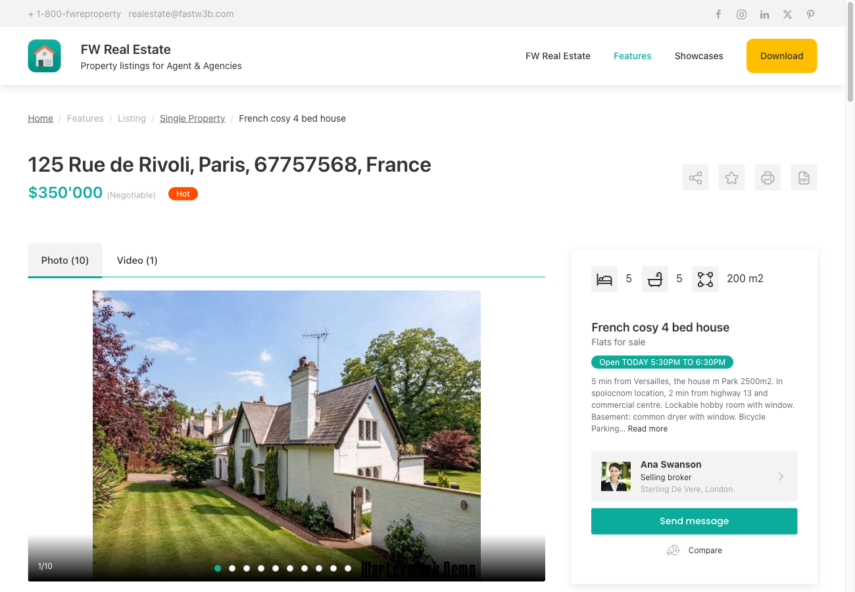The width and height of the screenshot is (855, 592).
Task: Select the Photo tab
Action: 64,260
